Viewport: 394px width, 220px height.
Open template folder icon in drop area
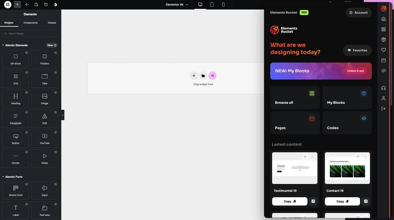point(203,76)
